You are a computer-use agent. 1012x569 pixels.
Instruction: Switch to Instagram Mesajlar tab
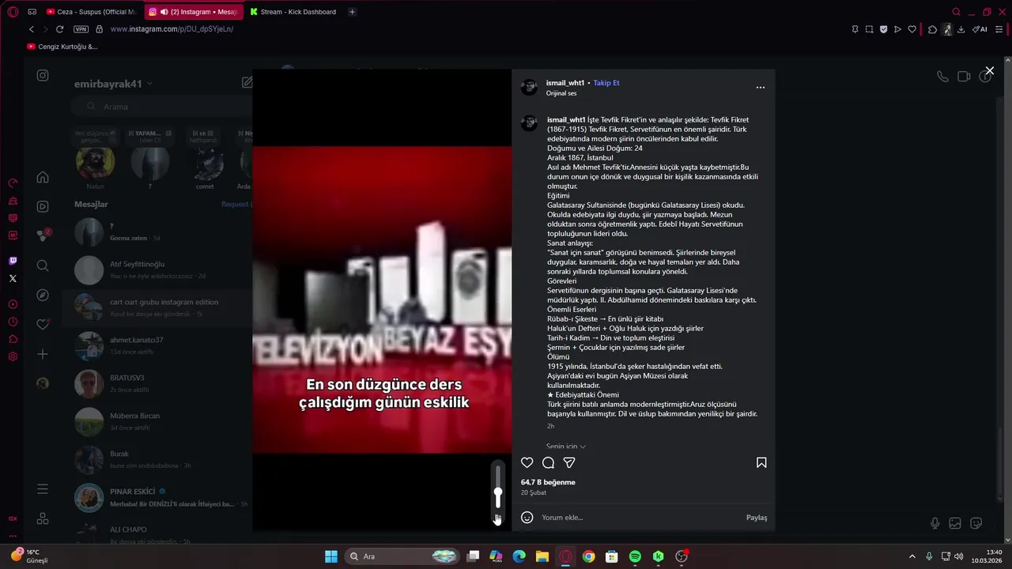194,12
